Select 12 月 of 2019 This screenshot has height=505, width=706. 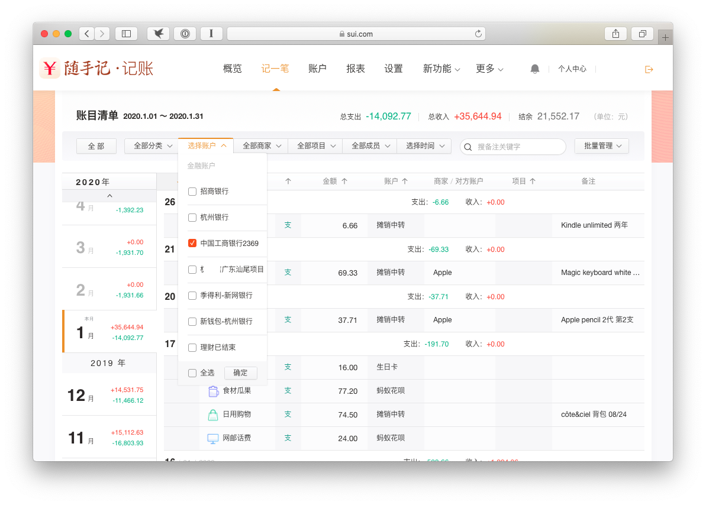pos(109,395)
